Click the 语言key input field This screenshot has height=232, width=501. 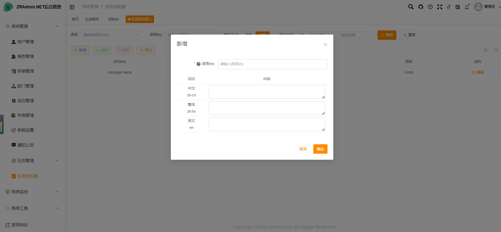[x=273, y=64]
